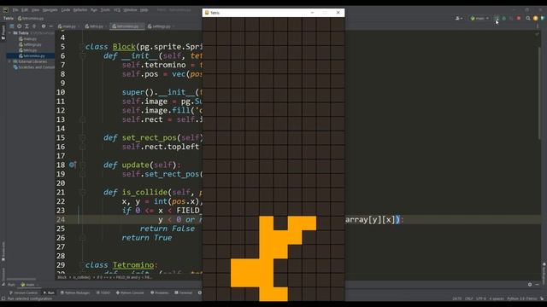Select the tetromino.py editor tab
Screen dimensions: 547x307
(127, 26)
